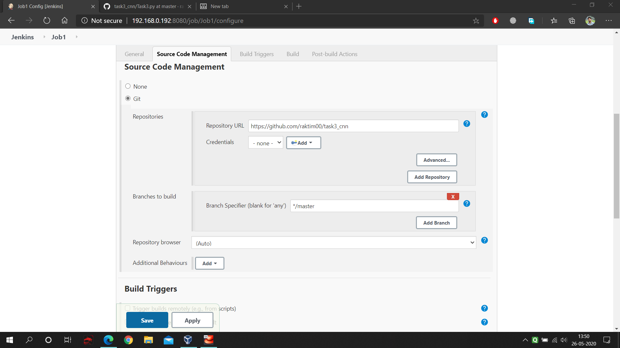Click browser home icon
The image size is (620, 348).
(65, 21)
